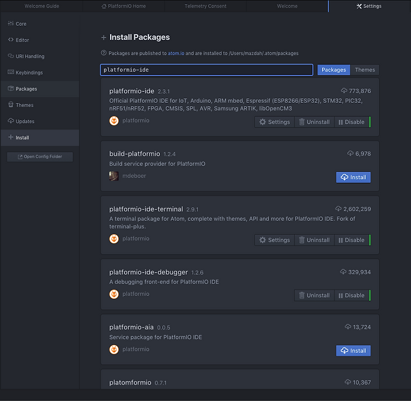Image resolution: width=411 pixels, height=401 pixels.
Task: Click download count icon for platformio-ide
Action: click(344, 91)
